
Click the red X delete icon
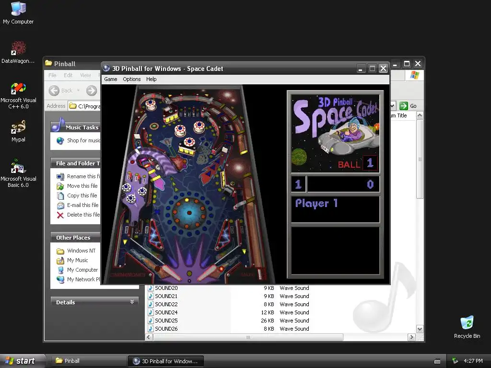(60, 215)
